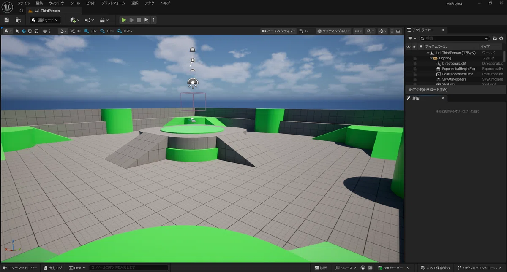The image size is (507, 272).
Task: Open the 編集 menu
Action: [x=39, y=3]
